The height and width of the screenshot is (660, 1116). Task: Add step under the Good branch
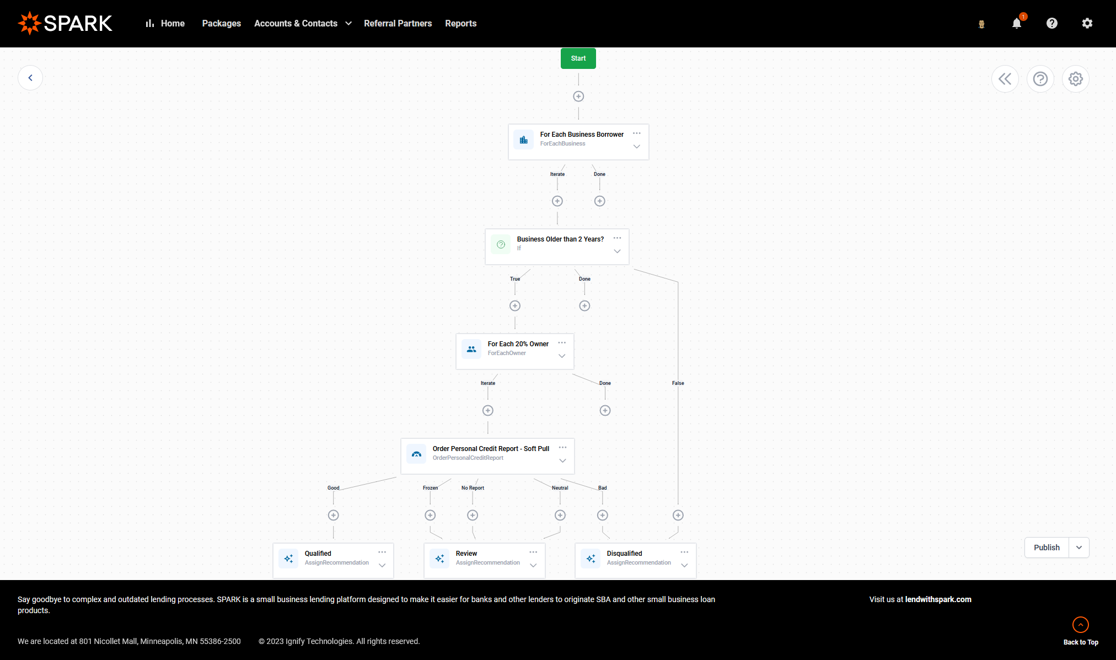coord(333,515)
